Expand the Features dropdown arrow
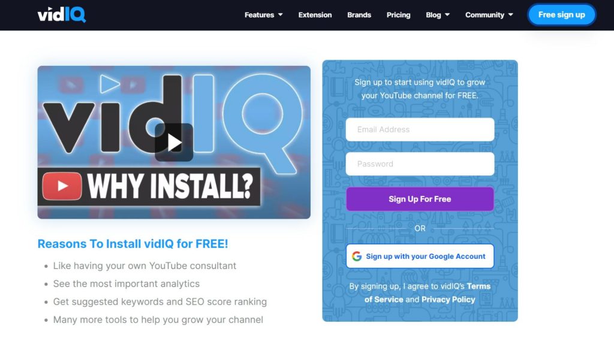The height and width of the screenshot is (345, 614). click(x=281, y=15)
